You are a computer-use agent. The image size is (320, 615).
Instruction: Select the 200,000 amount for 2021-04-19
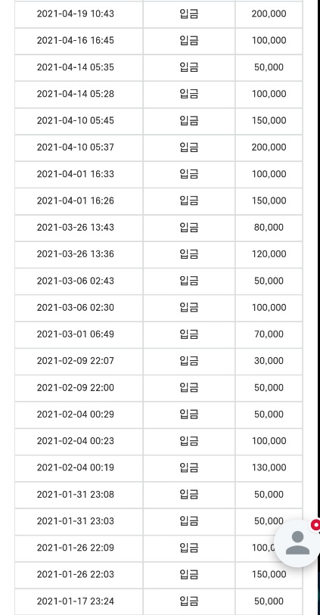tap(269, 14)
